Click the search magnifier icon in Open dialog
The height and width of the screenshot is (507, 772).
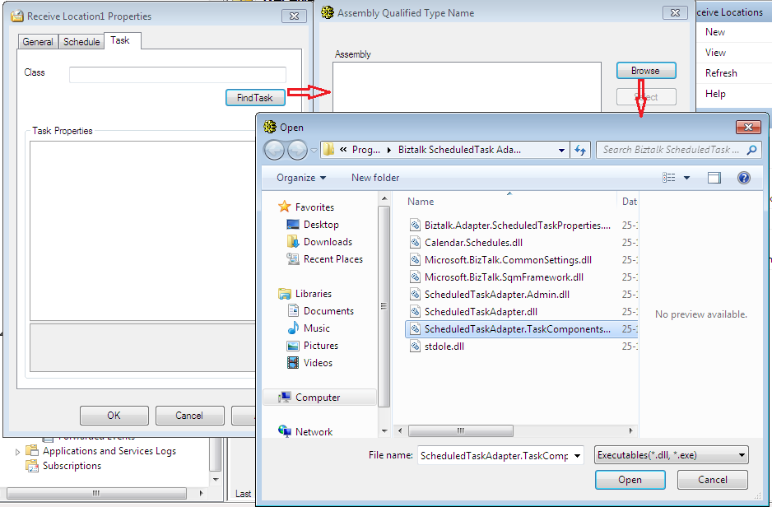751,150
